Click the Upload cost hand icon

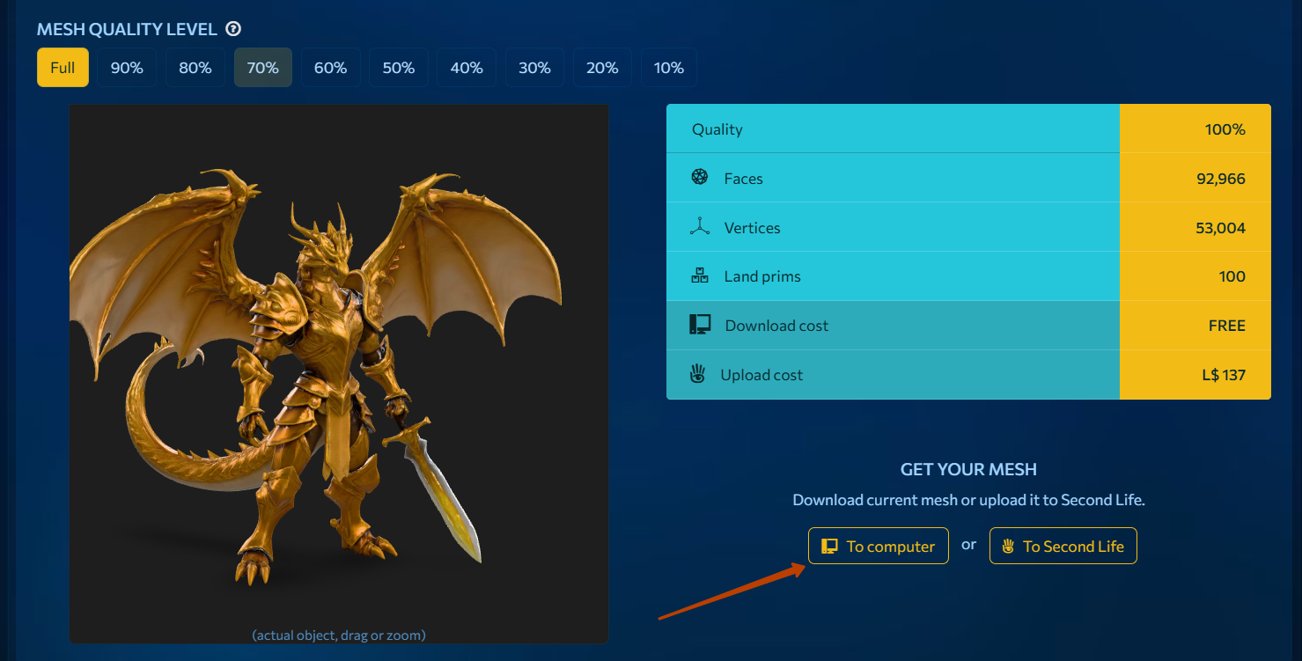point(697,374)
